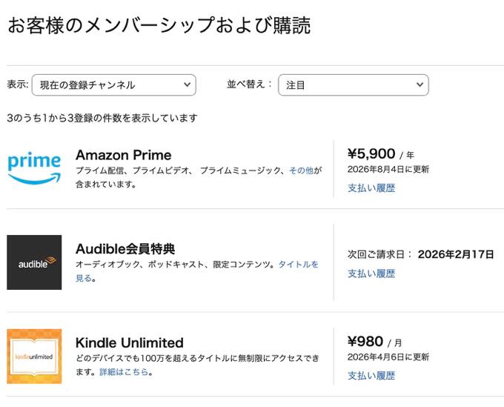The width and height of the screenshot is (504, 407).
Task: Click the Amazon Prime logo icon
Action: (x=34, y=168)
